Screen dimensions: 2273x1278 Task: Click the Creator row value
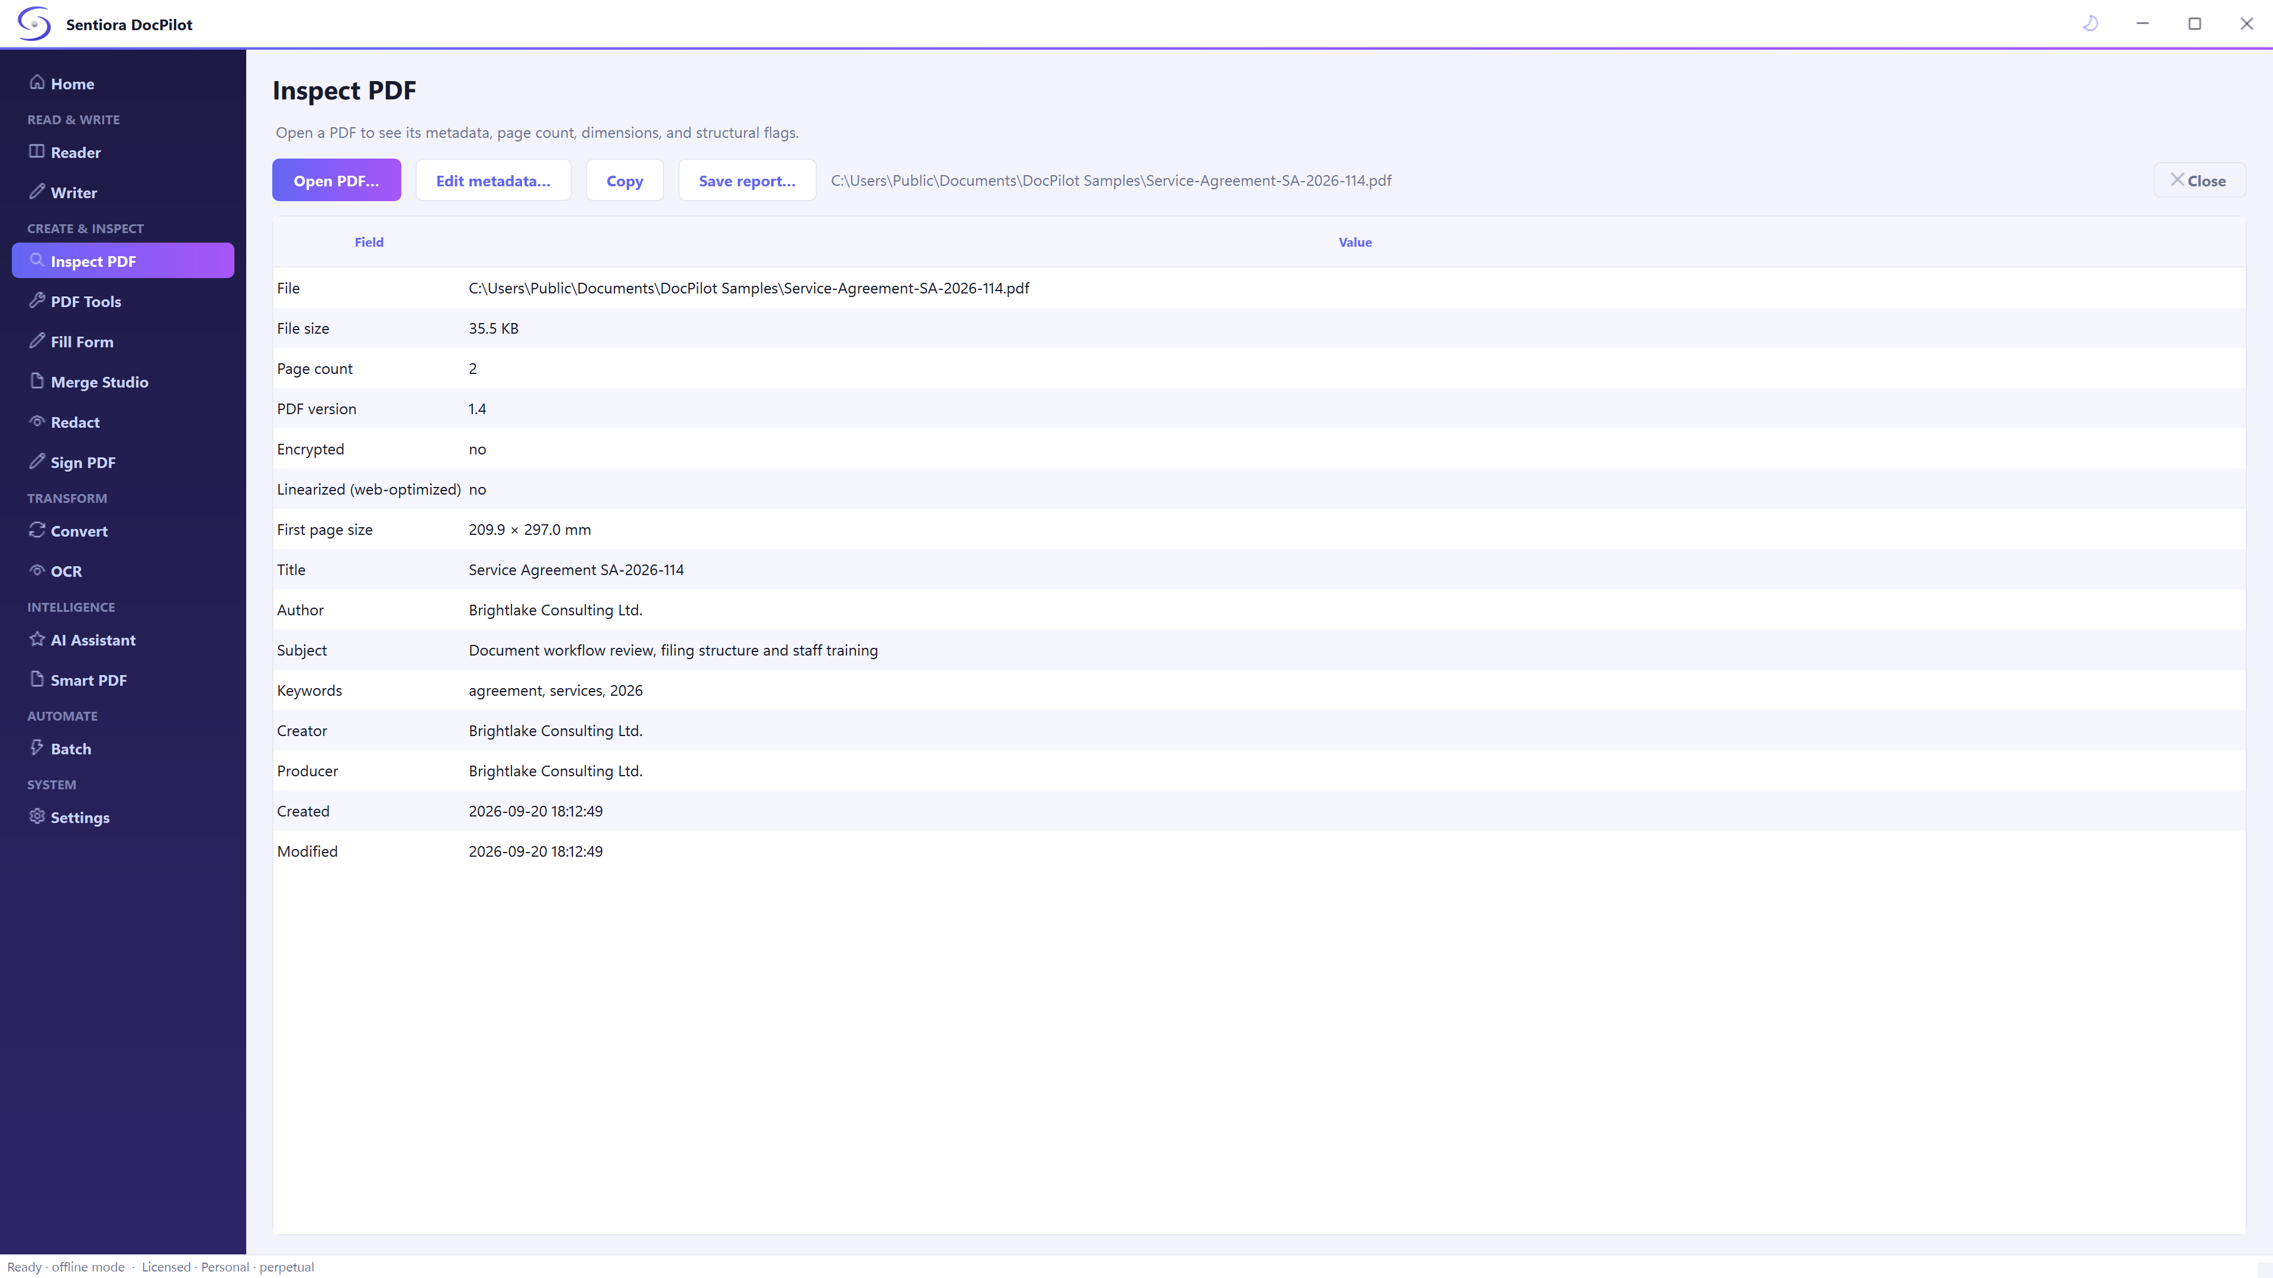click(556, 730)
